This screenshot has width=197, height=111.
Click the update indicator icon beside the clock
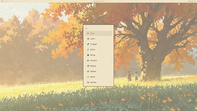[106, 1]
